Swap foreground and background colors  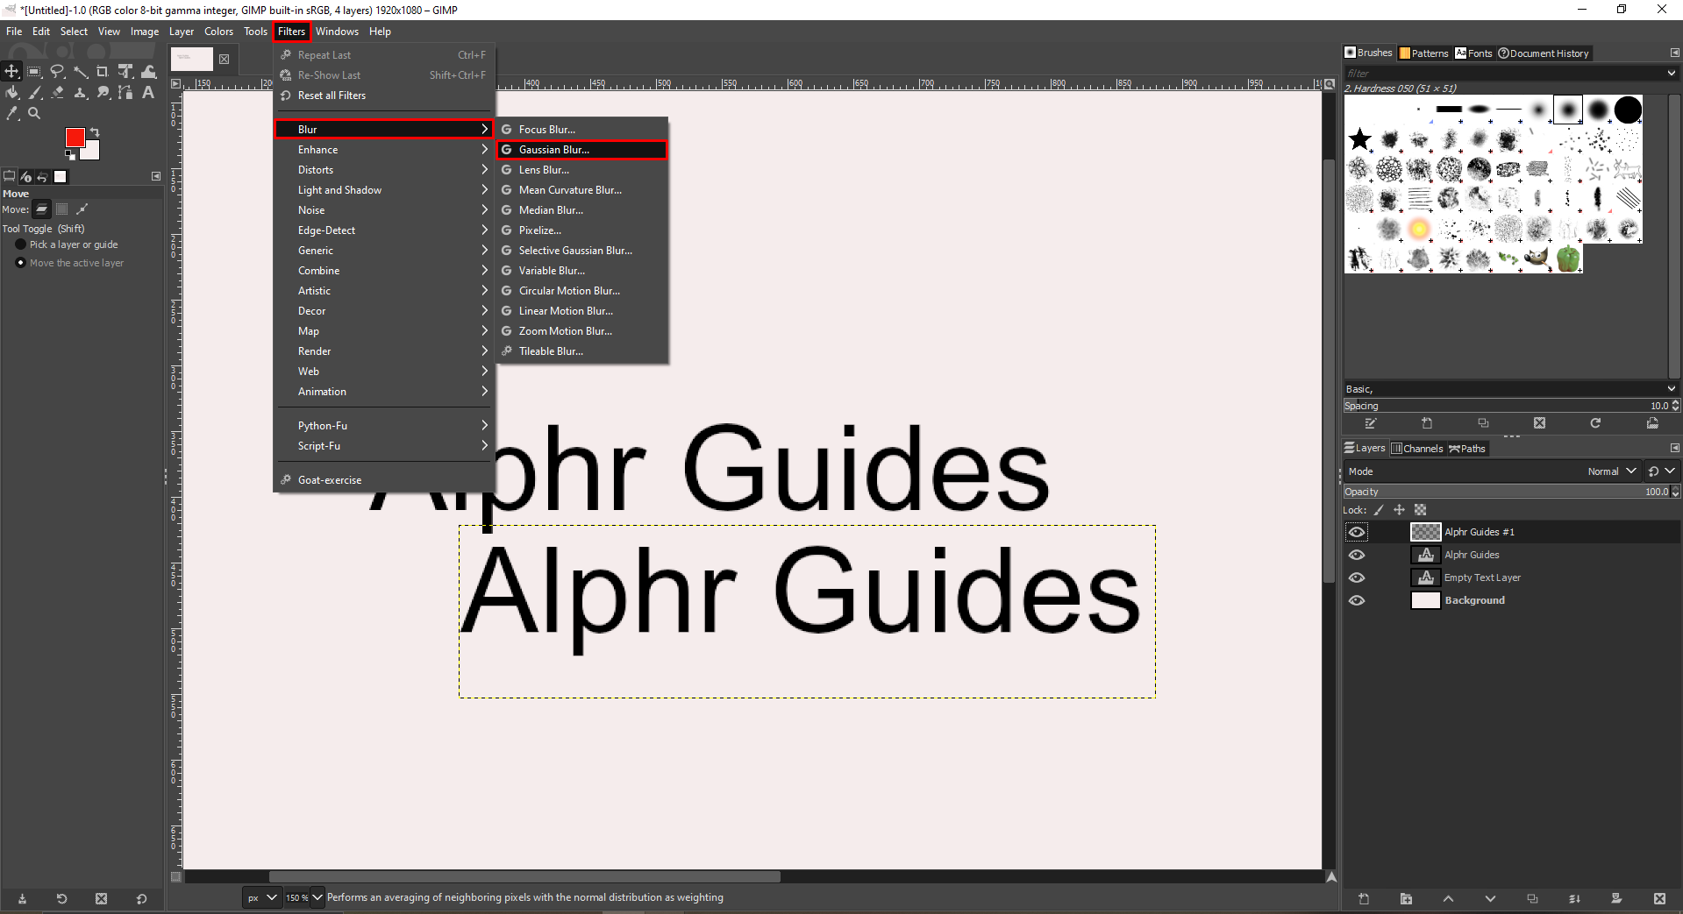[x=95, y=132]
